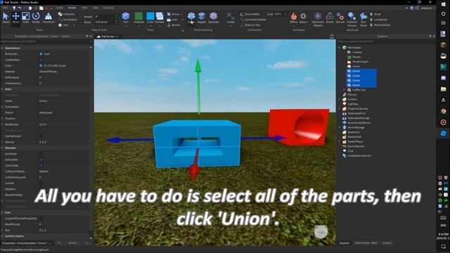Activate the Rotate tool

point(36,18)
